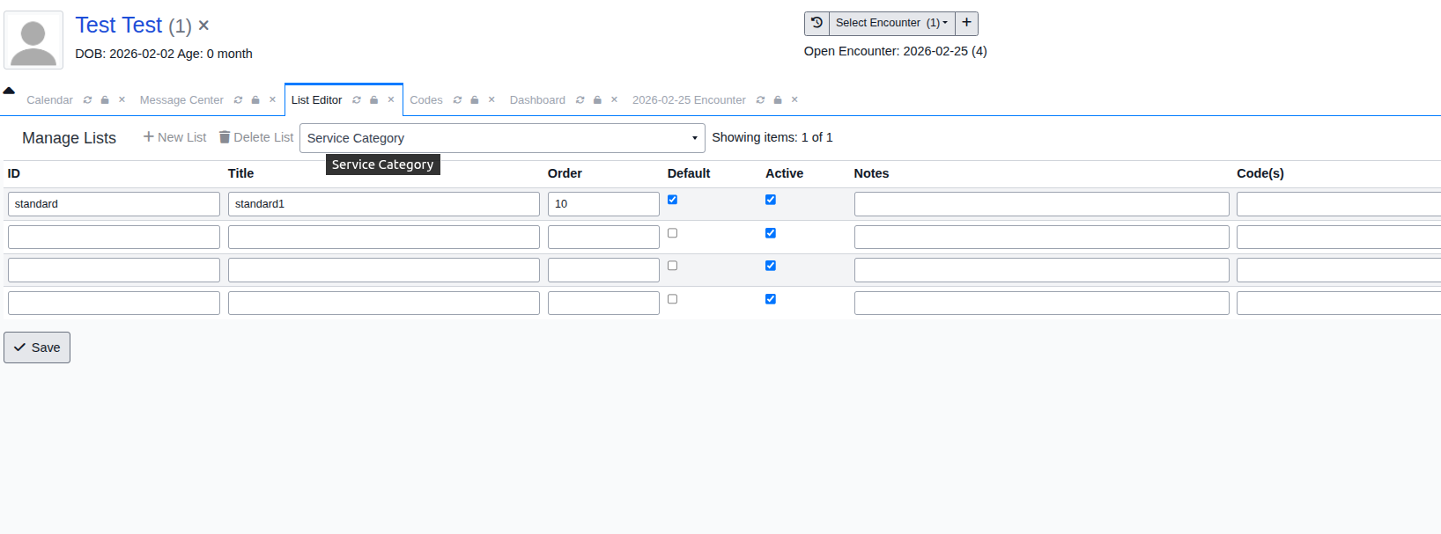Open the Service Category list dropdown

coord(502,138)
